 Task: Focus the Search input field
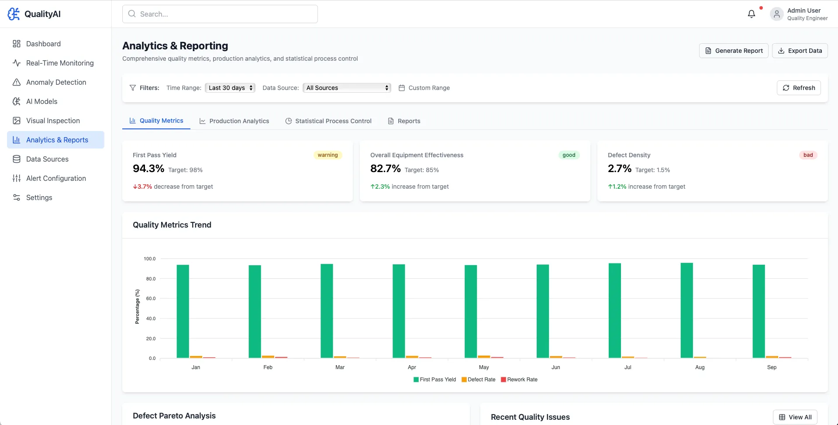[220, 14]
